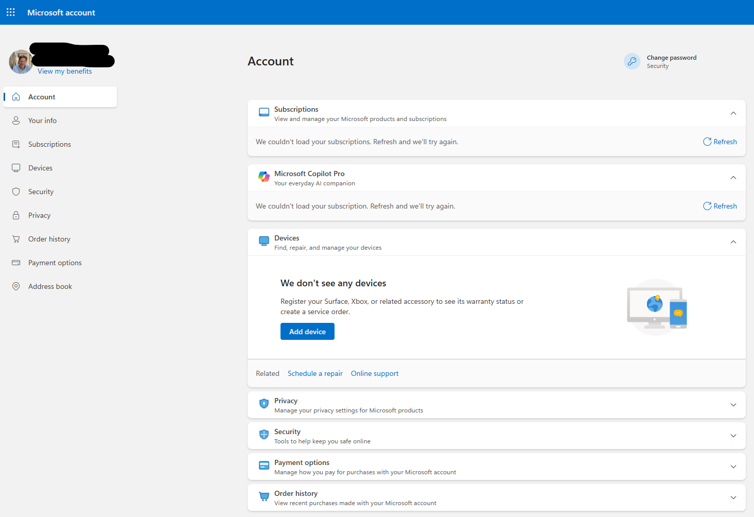Image resolution: width=754 pixels, height=517 pixels.
Task: Expand the Privacy card chevron
Action: [x=733, y=405]
